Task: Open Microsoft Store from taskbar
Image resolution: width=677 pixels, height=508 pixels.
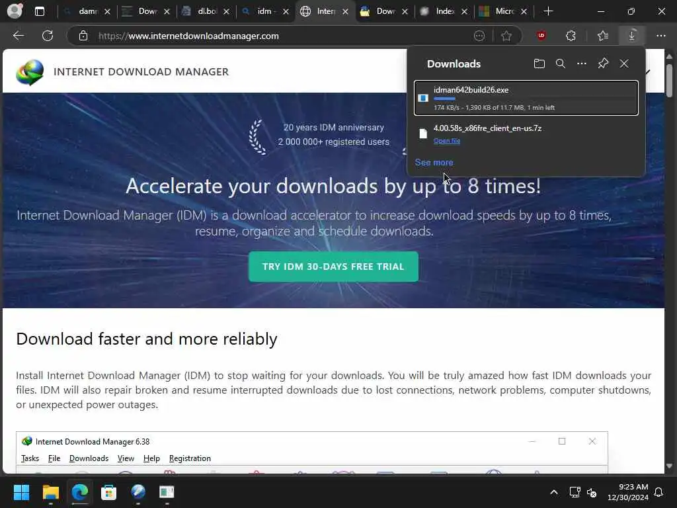Action: point(109,492)
